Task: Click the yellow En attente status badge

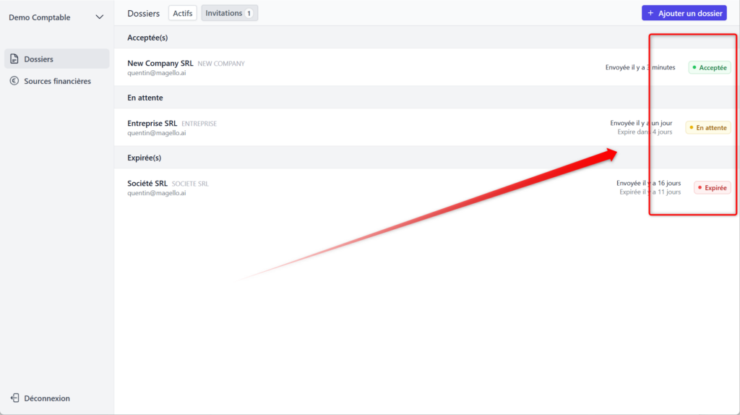Action: pos(707,127)
